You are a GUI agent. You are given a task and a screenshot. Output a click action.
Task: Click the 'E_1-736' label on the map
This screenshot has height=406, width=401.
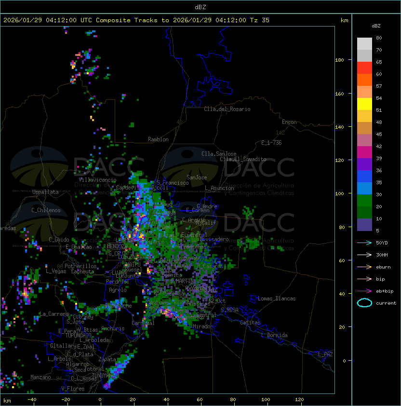pos(271,143)
